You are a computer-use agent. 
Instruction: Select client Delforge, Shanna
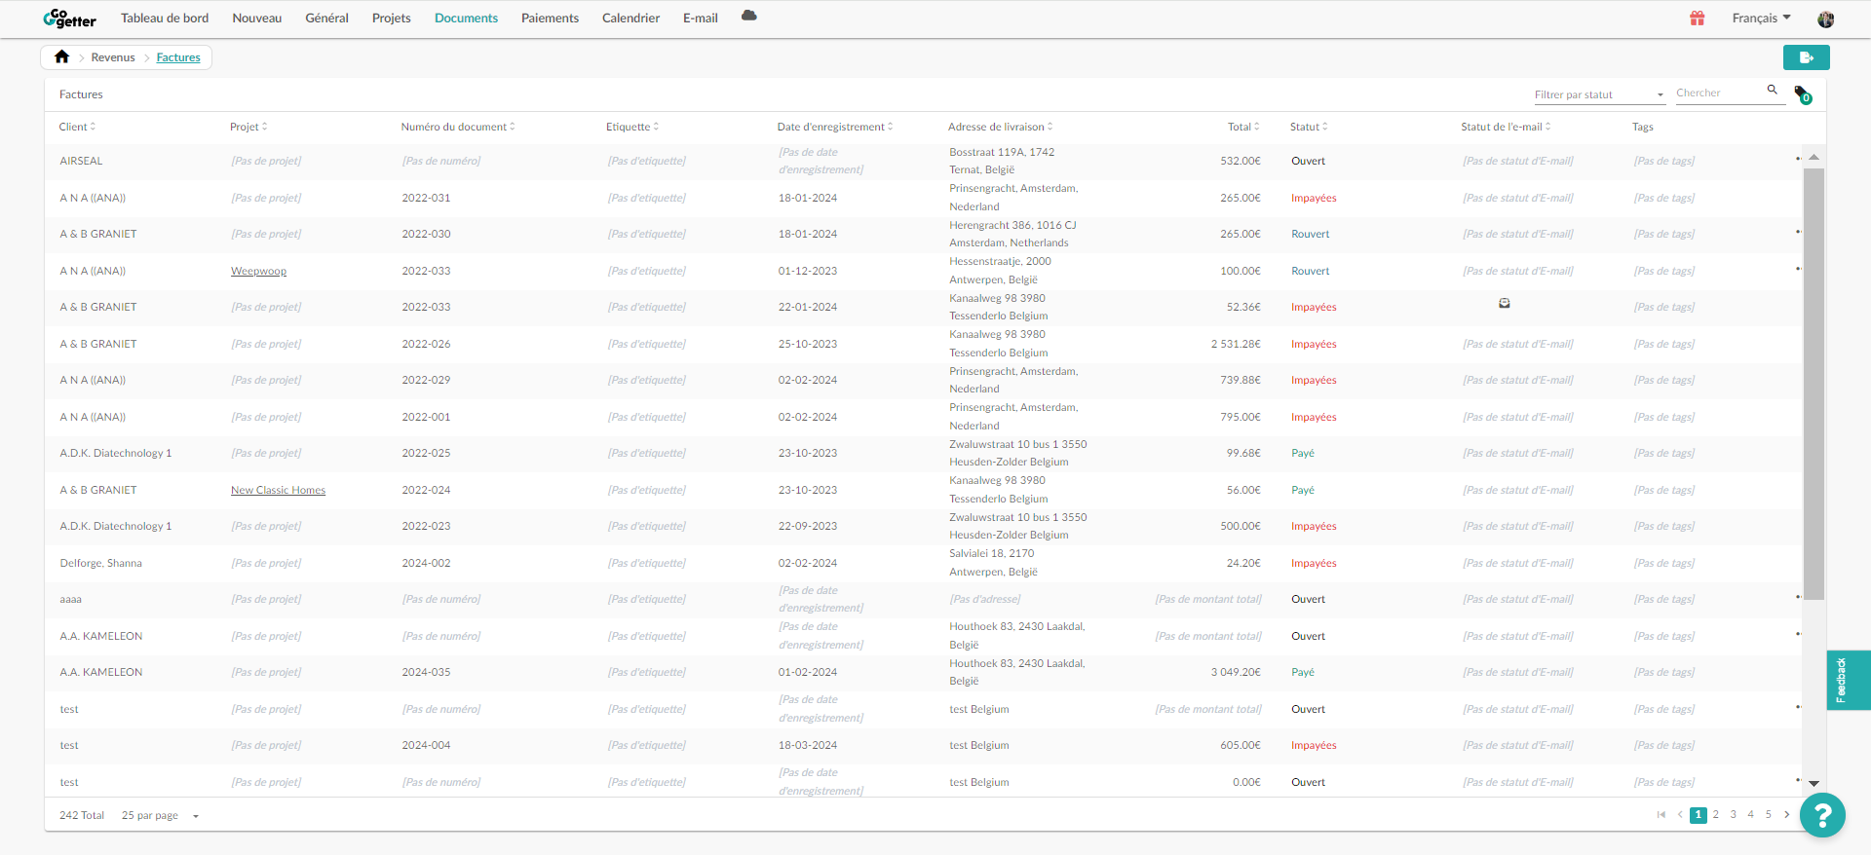[x=100, y=563]
